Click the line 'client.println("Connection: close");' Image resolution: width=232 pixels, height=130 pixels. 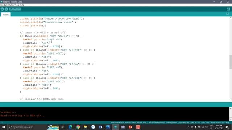pyautogui.click(x=48, y=22)
